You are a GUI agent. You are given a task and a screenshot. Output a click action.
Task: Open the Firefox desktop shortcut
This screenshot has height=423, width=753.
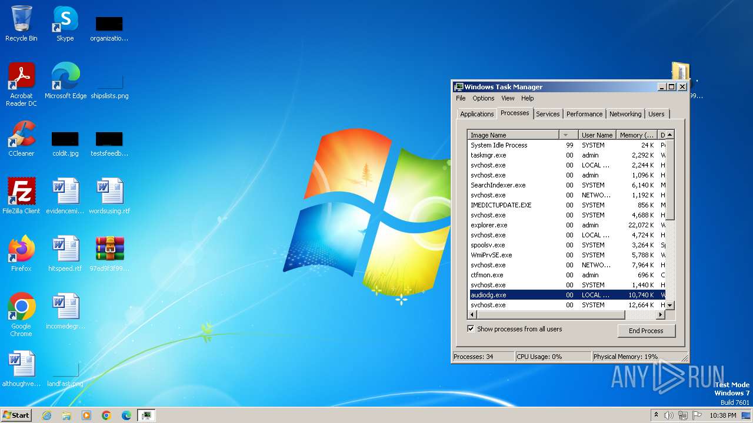coord(21,254)
